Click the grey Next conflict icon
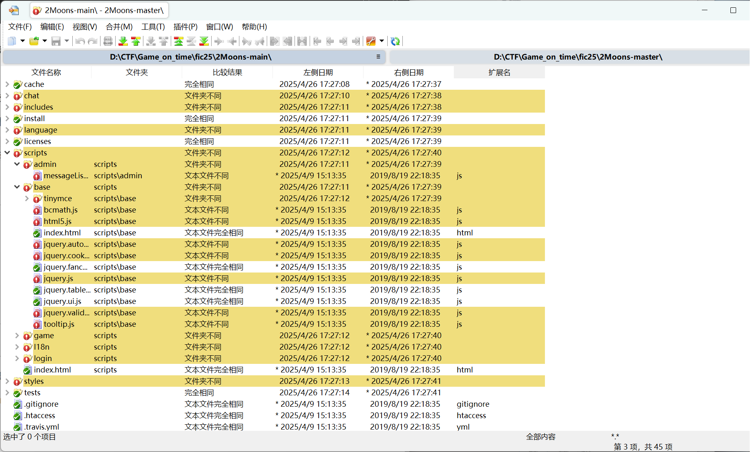 pos(151,41)
